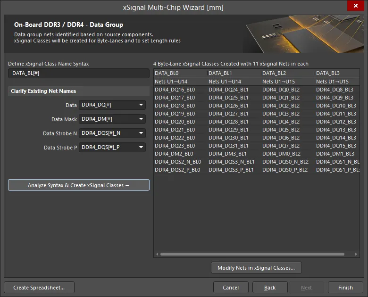Open the Data net name dropdown
The height and width of the screenshot is (297, 368).
[x=112, y=105]
